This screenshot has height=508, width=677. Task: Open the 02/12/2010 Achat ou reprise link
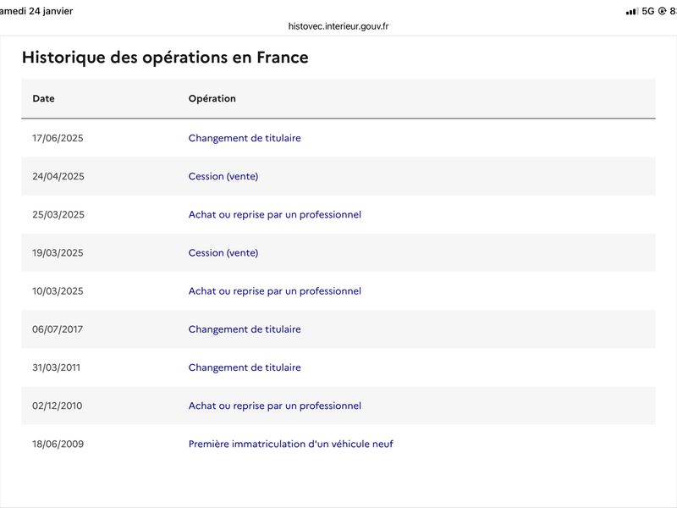click(x=275, y=406)
